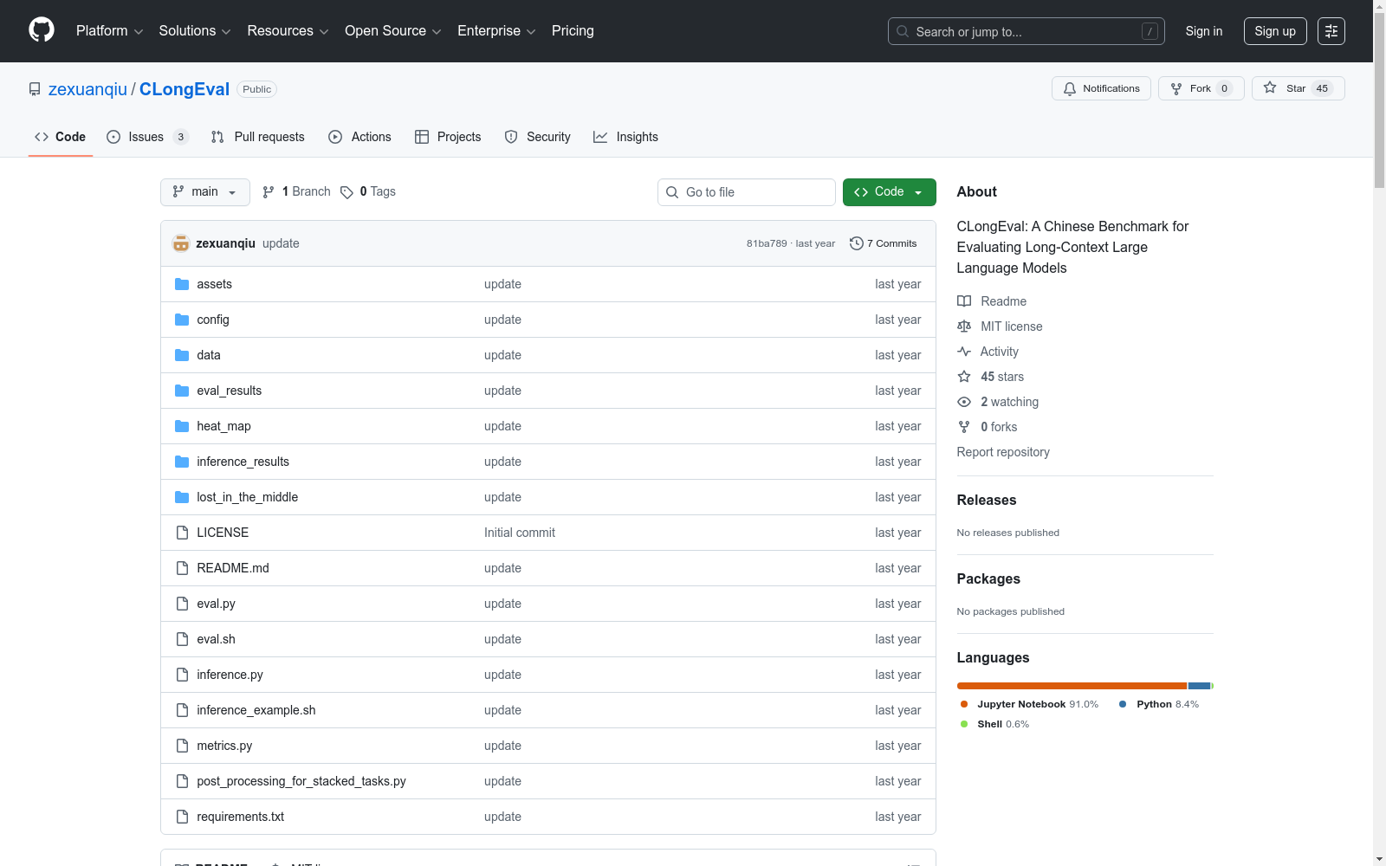Click the Report repository link
Screen dimensions: 1386x866
click(x=1003, y=452)
